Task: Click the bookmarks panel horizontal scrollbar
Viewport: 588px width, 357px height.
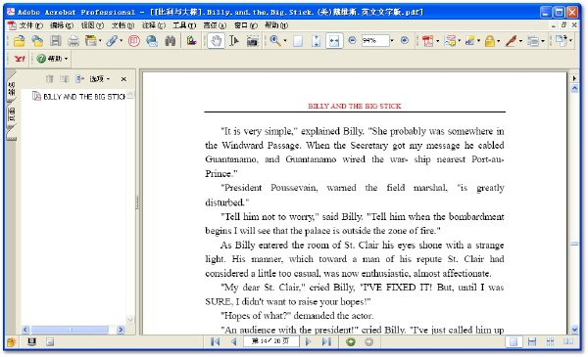Action: point(71,330)
